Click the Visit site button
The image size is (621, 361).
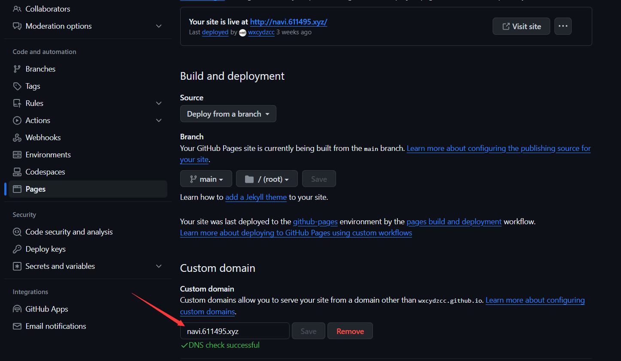click(521, 26)
